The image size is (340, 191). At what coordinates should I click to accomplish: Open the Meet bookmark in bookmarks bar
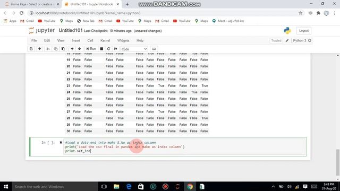point(228,21)
